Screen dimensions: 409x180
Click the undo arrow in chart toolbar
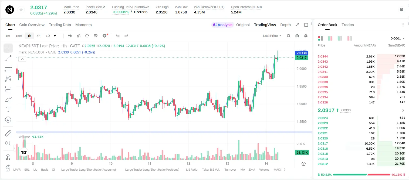[118, 36]
